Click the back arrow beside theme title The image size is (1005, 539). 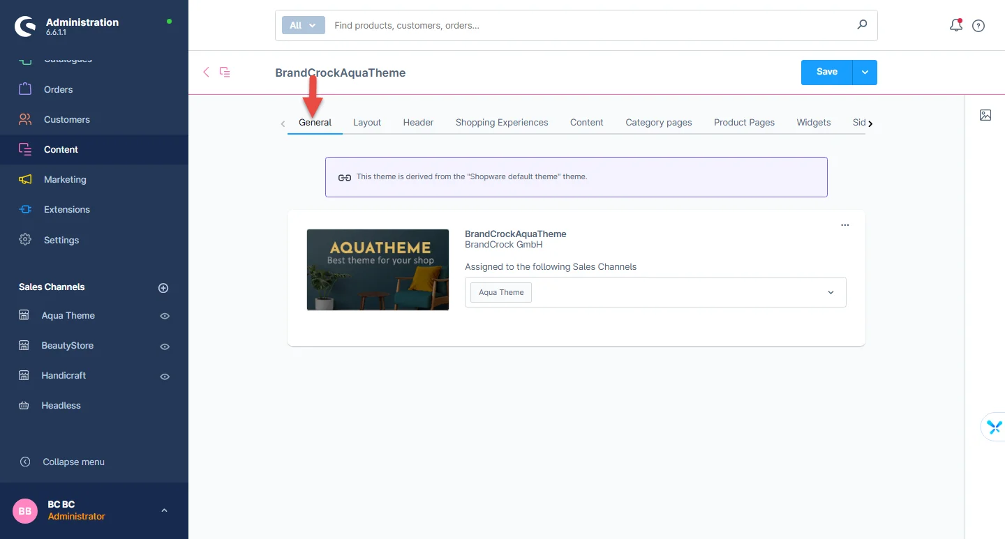pyautogui.click(x=206, y=72)
